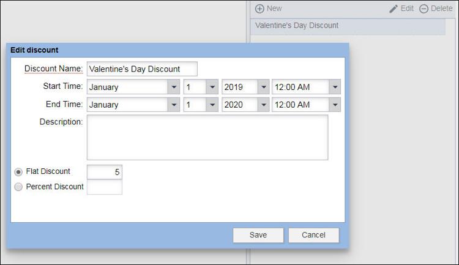This screenshot has height=265, width=459.
Task: Open the Start Time month dropdown
Action: (133, 87)
